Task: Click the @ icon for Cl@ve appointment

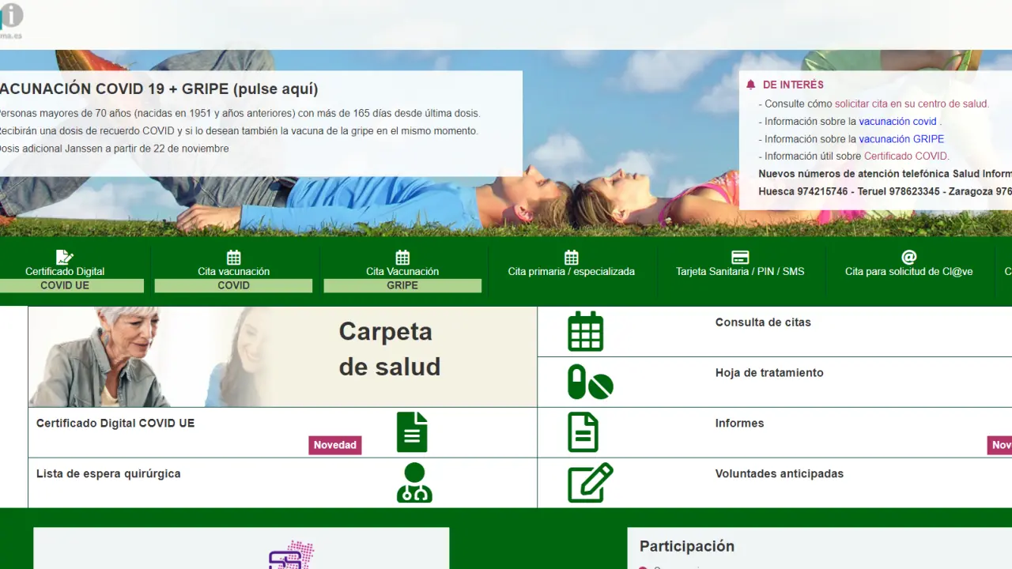Action: point(908,257)
